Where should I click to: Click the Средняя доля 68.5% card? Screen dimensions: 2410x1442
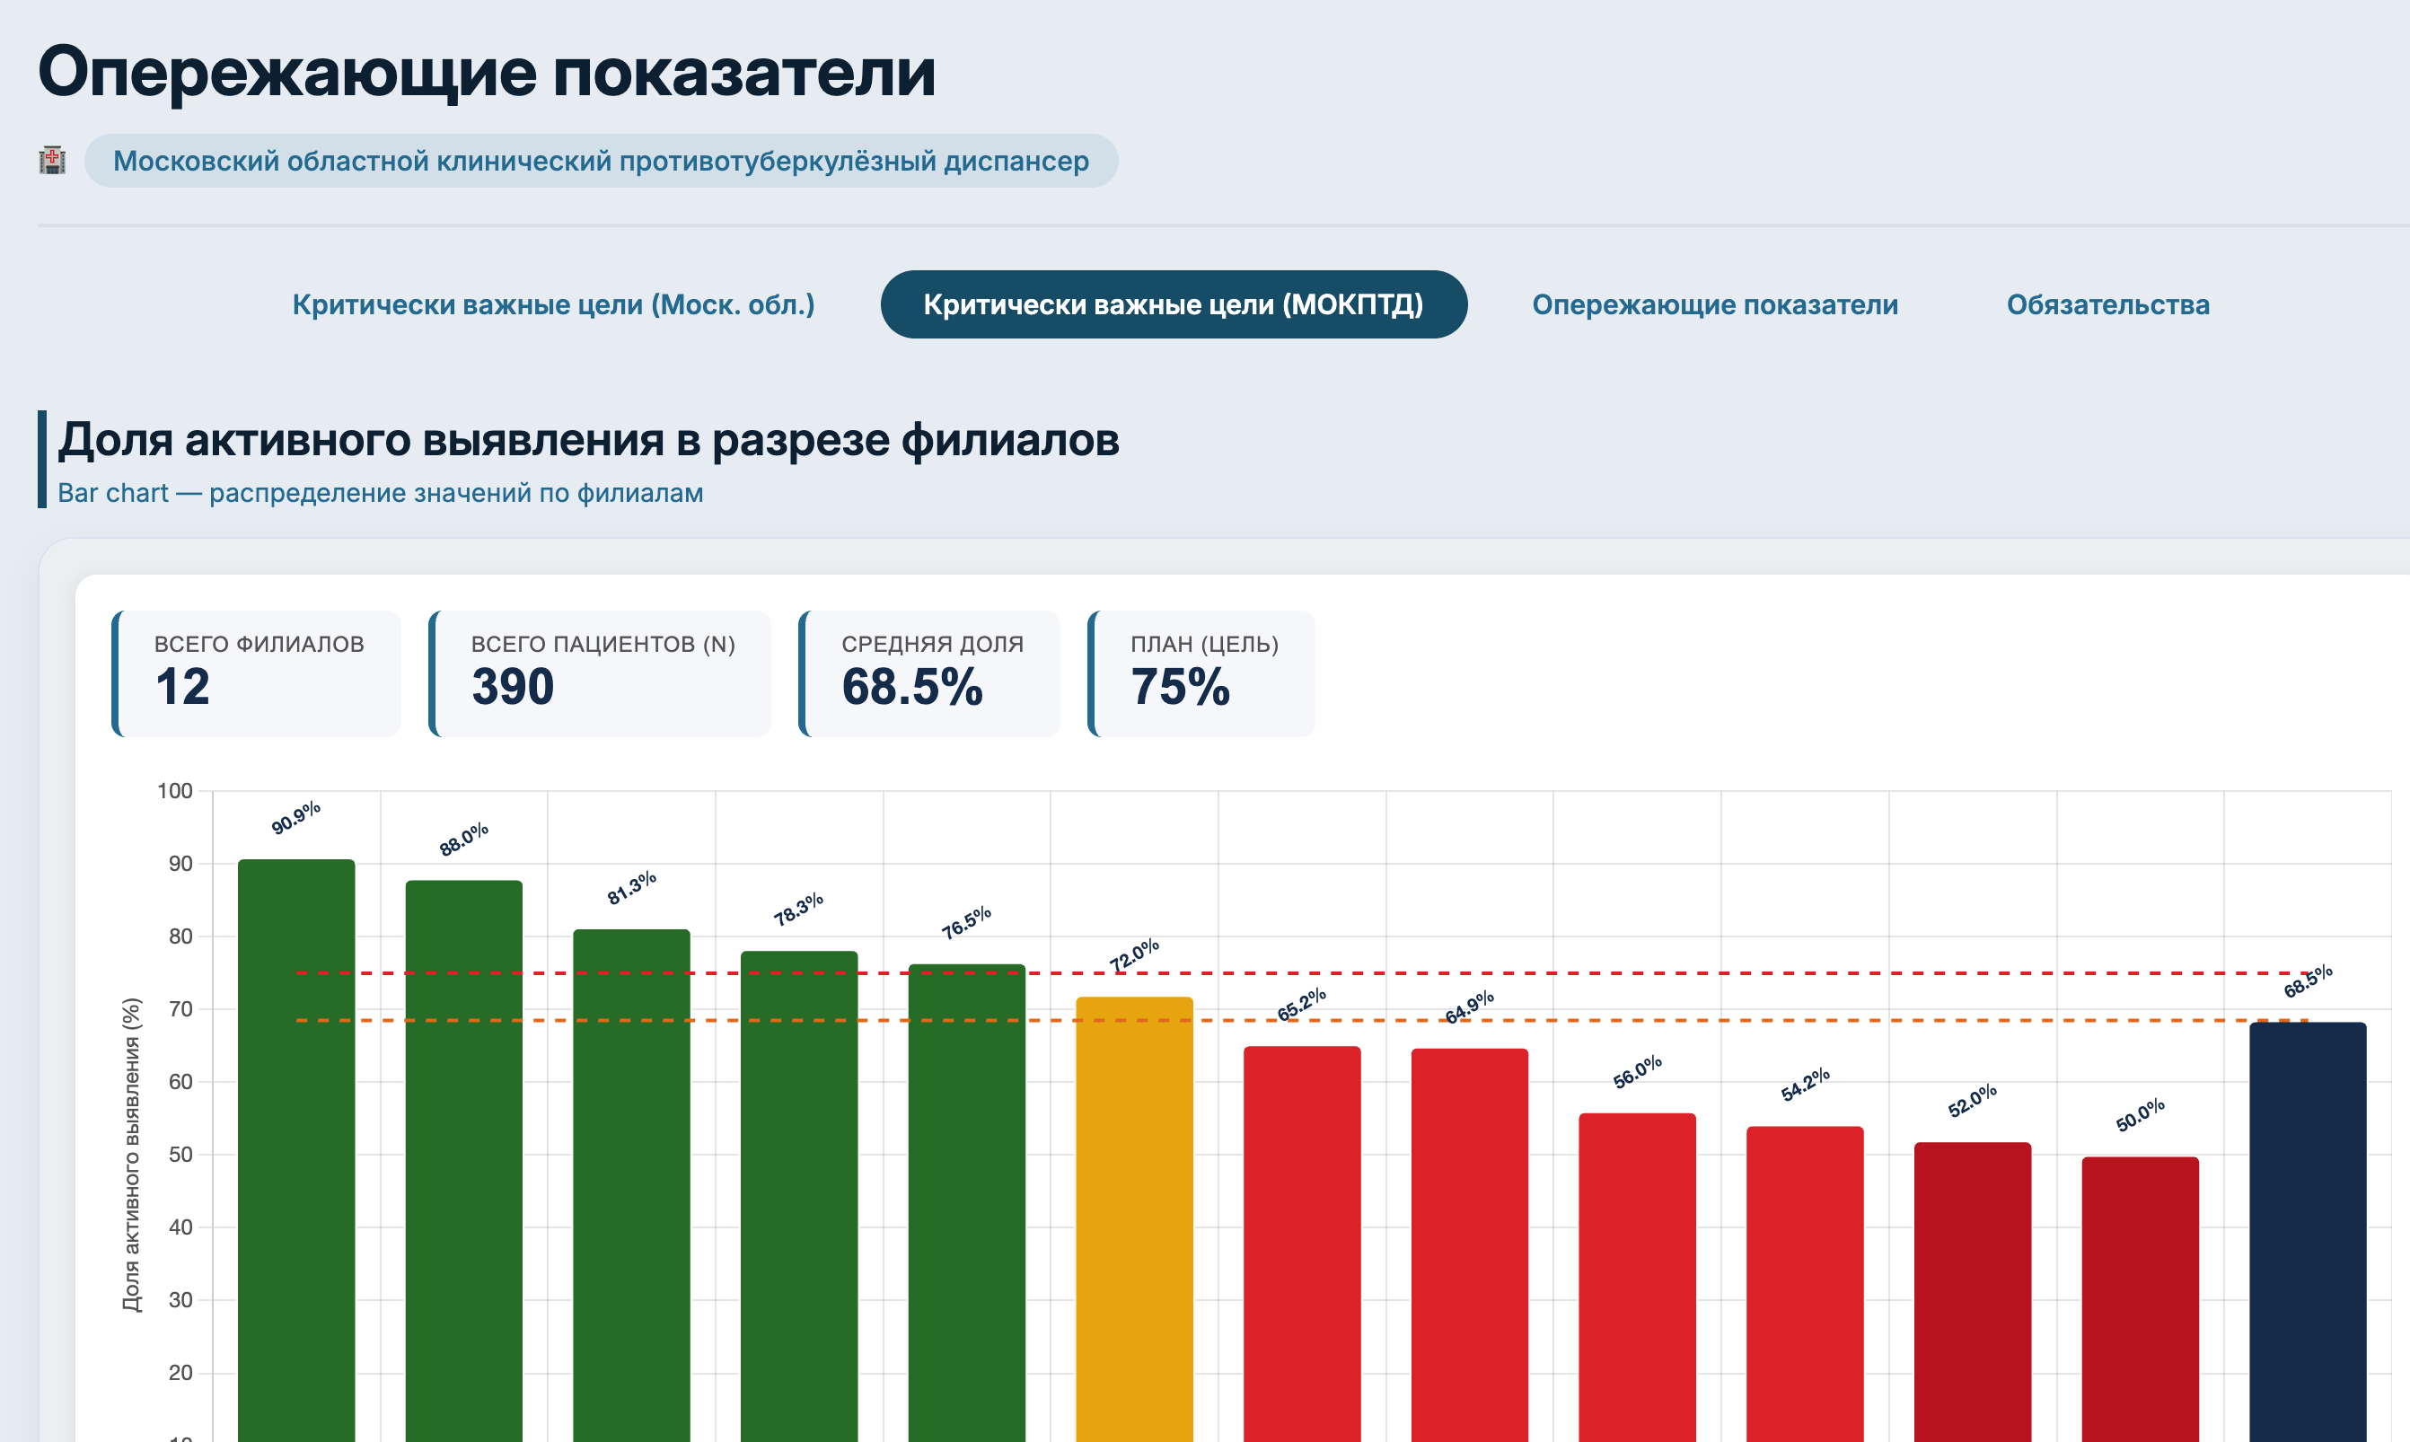click(929, 673)
